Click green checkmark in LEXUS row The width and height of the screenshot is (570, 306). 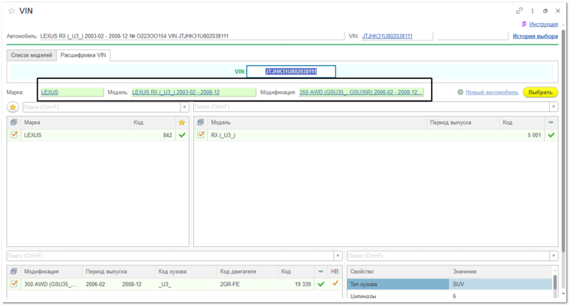(182, 135)
